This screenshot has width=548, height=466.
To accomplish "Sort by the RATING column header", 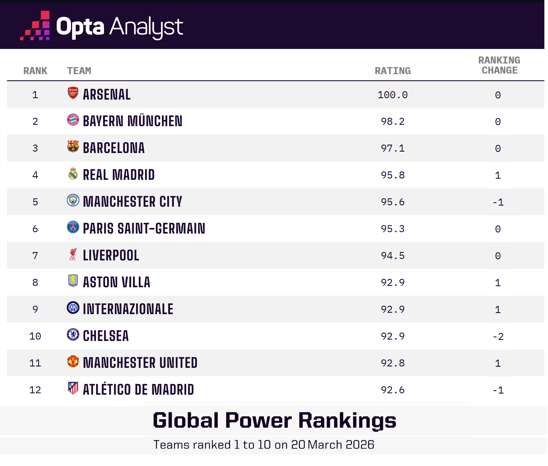I will pos(393,71).
